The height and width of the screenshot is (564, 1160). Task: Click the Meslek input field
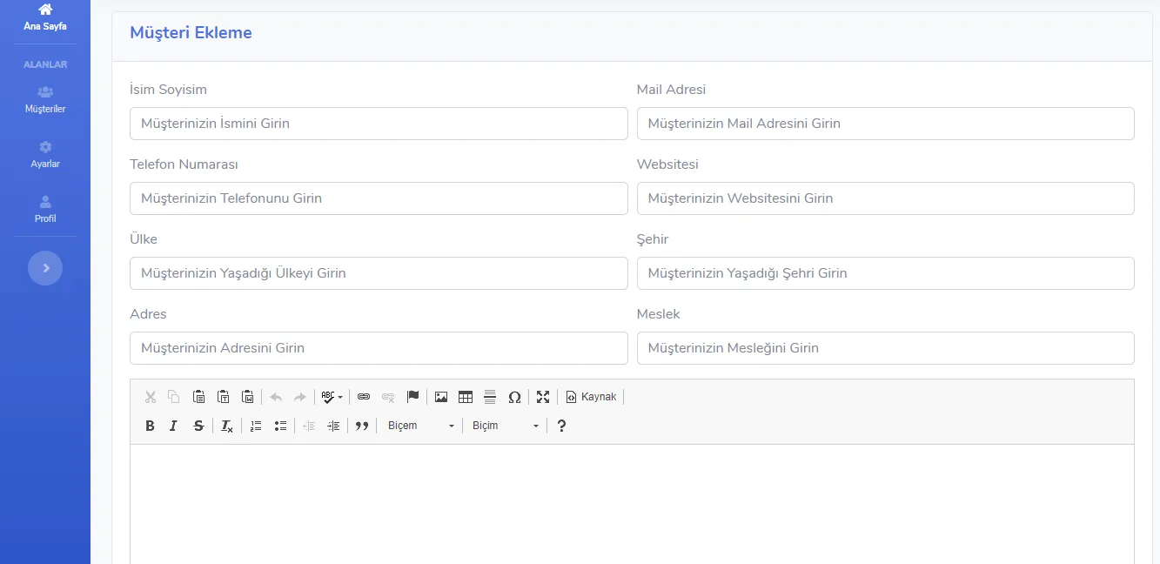(886, 348)
